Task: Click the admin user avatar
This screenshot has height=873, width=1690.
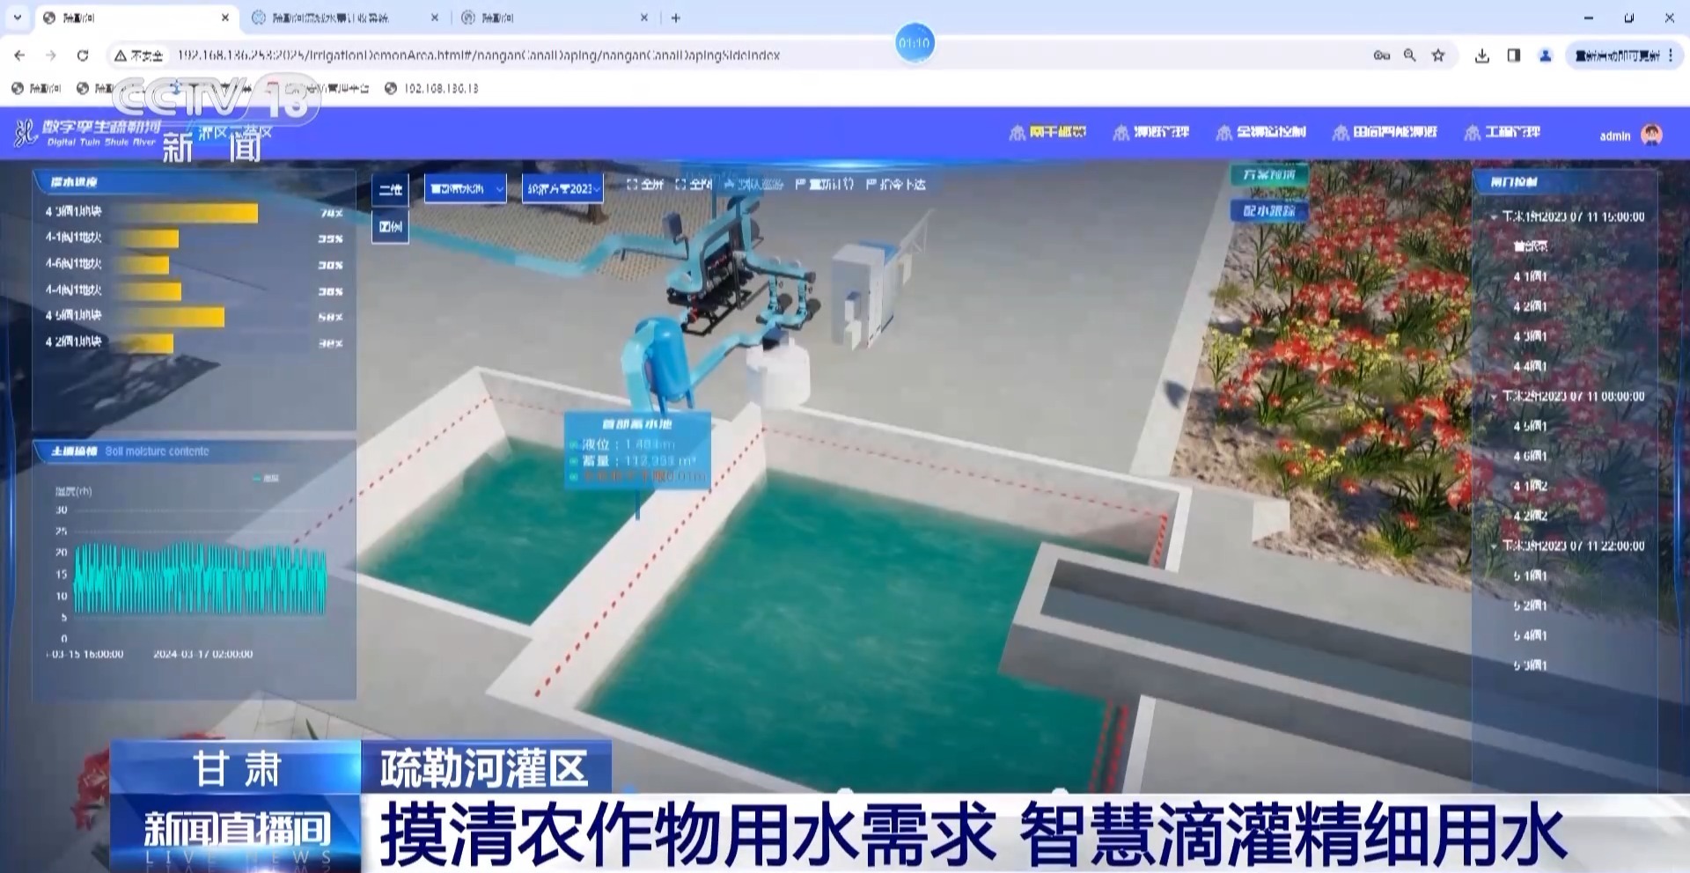Action: (1651, 135)
